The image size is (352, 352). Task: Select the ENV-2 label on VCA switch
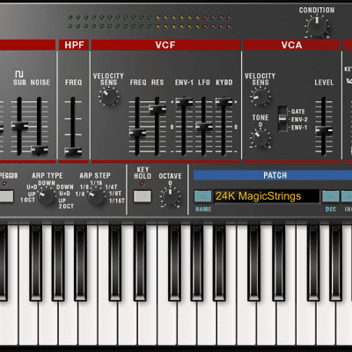click(299, 120)
